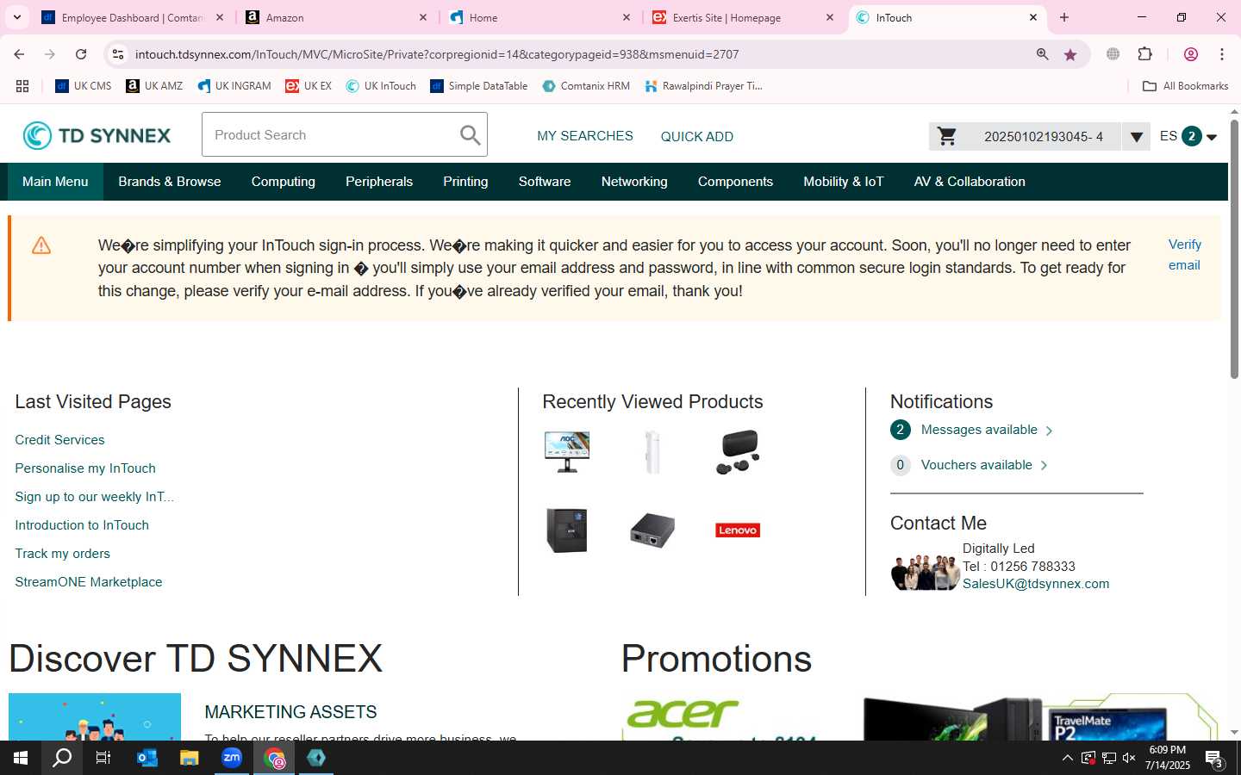The height and width of the screenshot is (775, 1241).
Task: Open the Chrome three-dot menu
Action: 1222,54
